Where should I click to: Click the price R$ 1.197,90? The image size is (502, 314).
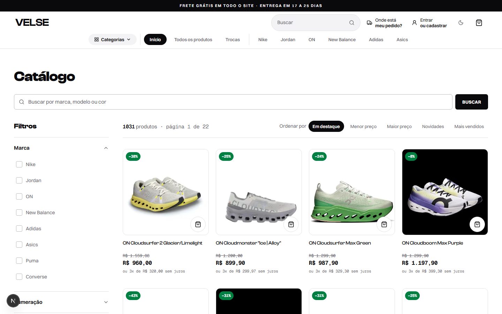tap(420, 263)
